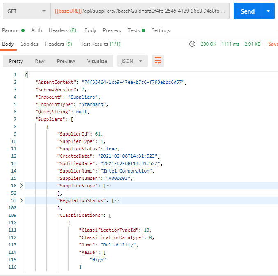The image size is (278, 276).
Task: Click the 2.91 KB response size
Action: (x=253, y=44)
